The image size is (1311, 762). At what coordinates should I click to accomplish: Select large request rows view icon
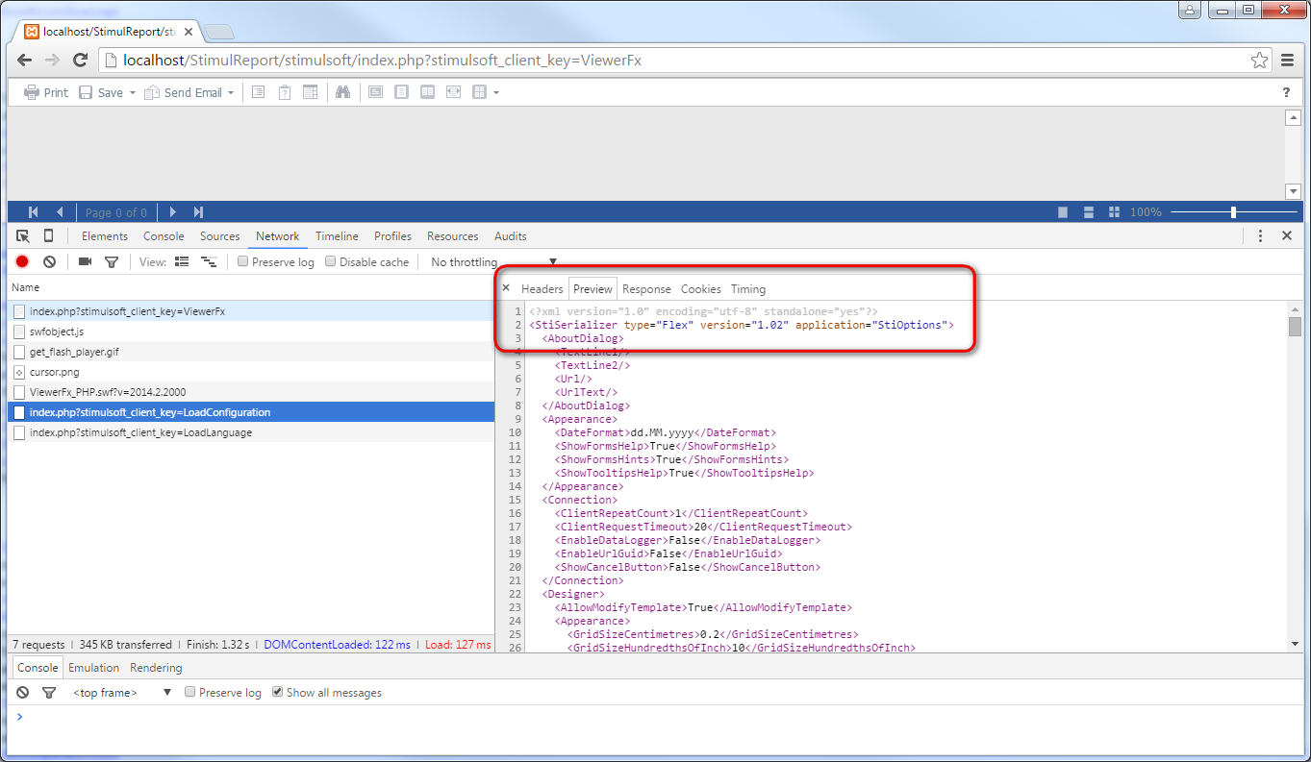[182, 261]
